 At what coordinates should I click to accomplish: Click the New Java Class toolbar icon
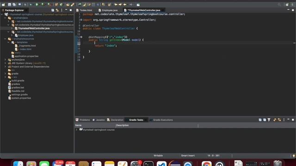pyautogui.click(x=61, y=5)
